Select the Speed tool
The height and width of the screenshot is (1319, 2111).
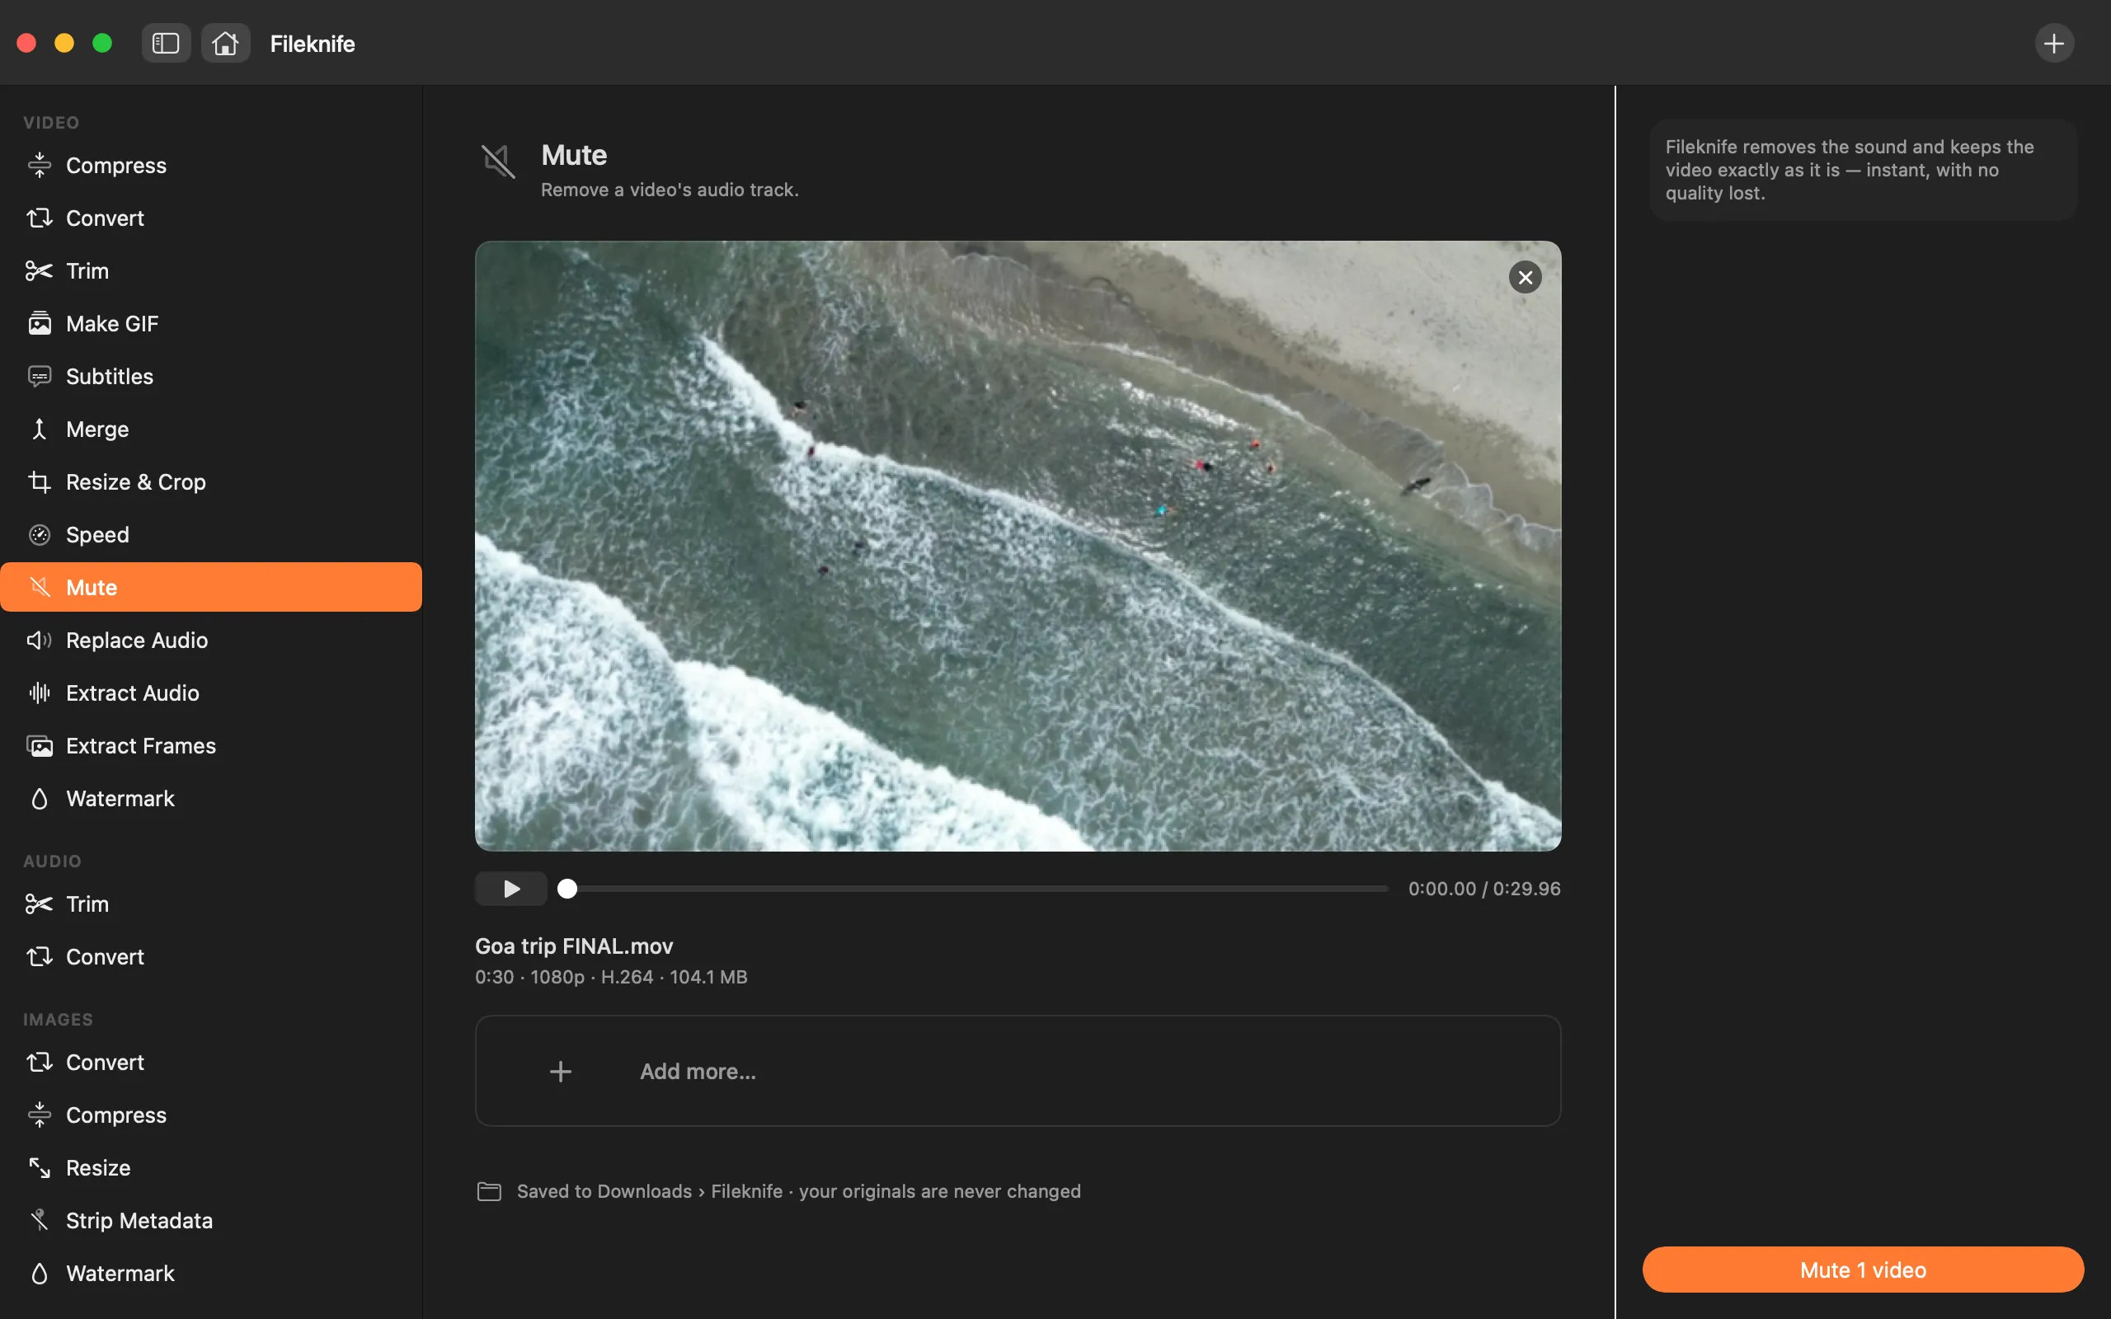(x=211, y=535)
